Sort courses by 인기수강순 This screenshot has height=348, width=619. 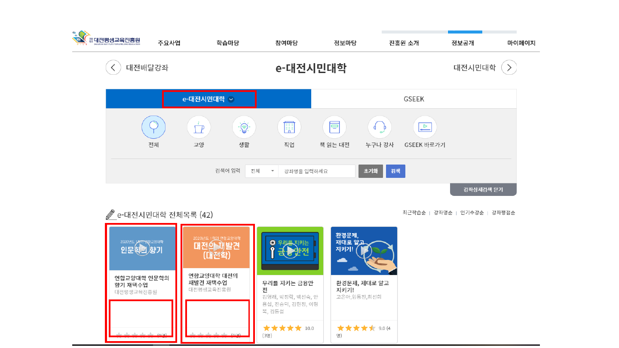(472, 213)
